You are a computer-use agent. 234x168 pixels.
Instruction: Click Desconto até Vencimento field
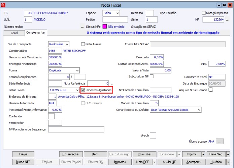pos(55,57)
